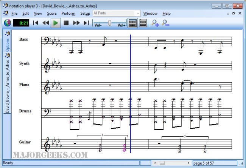
Task: Click the Zoom In magnifier icon
Action: click(x=155, y=23)
